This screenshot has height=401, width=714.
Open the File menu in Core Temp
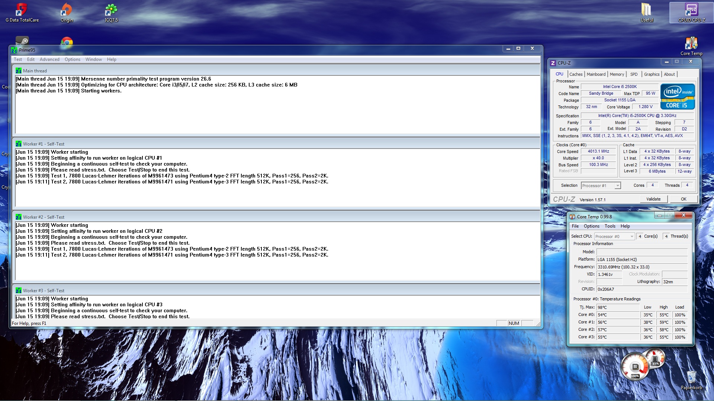575,226
